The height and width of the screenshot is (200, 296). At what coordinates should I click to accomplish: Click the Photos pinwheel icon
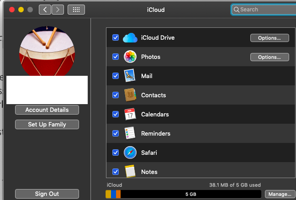pyautogui.click(x=130, y=57)
